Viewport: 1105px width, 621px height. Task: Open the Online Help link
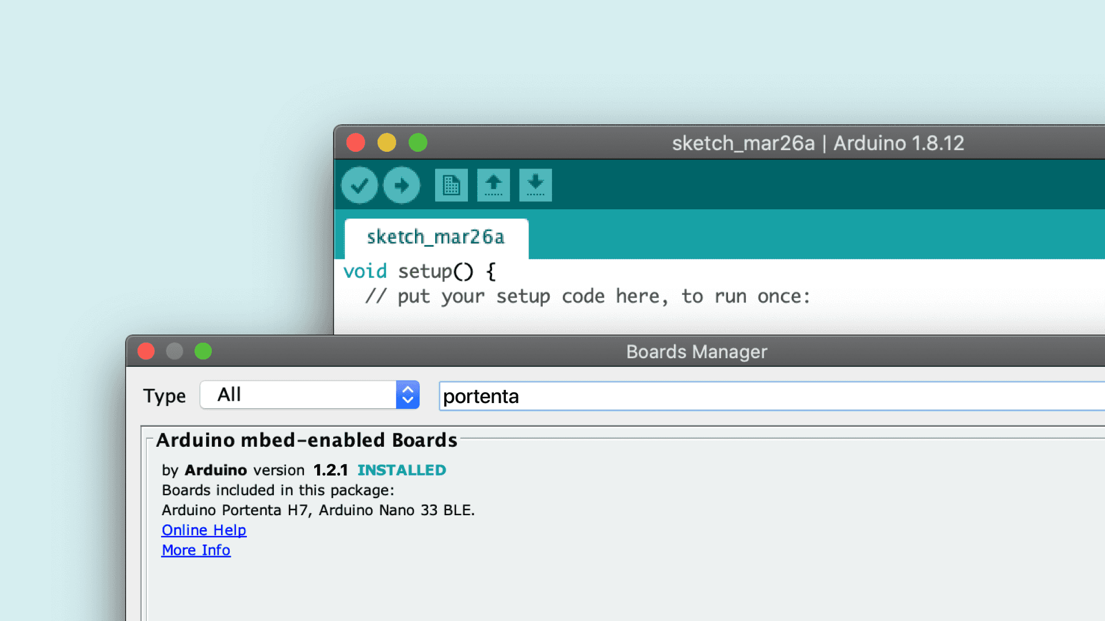pos(204,530)
